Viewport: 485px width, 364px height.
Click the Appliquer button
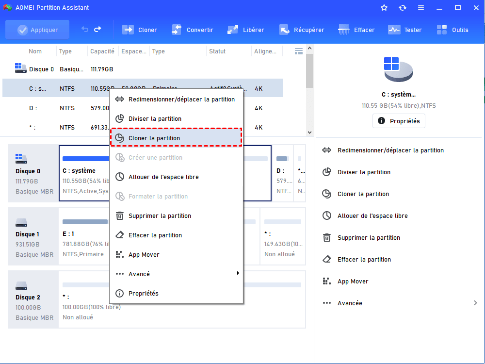37,30
